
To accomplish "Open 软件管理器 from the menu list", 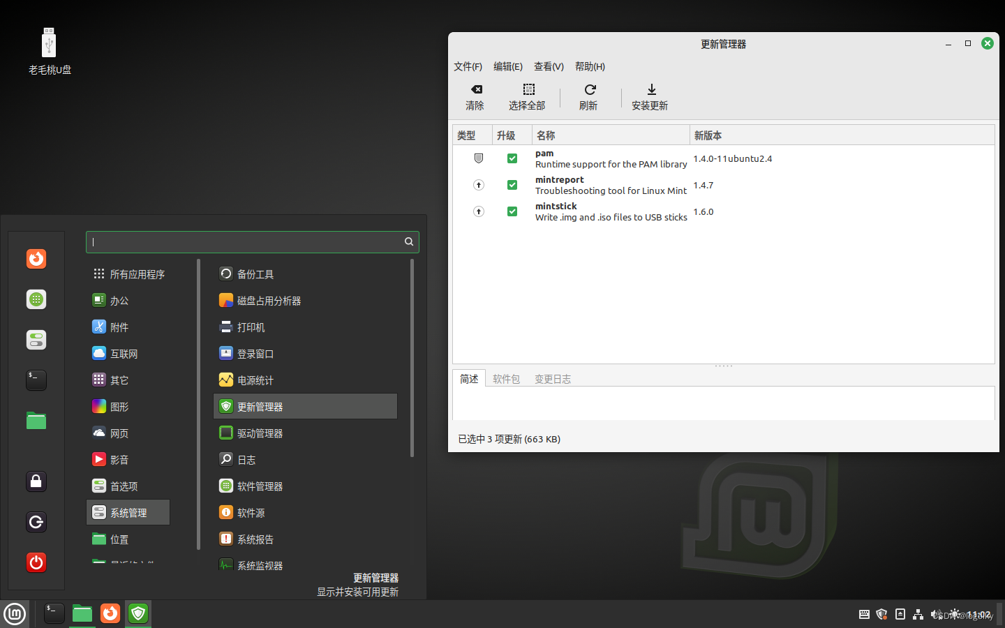I will click(258, 486).
